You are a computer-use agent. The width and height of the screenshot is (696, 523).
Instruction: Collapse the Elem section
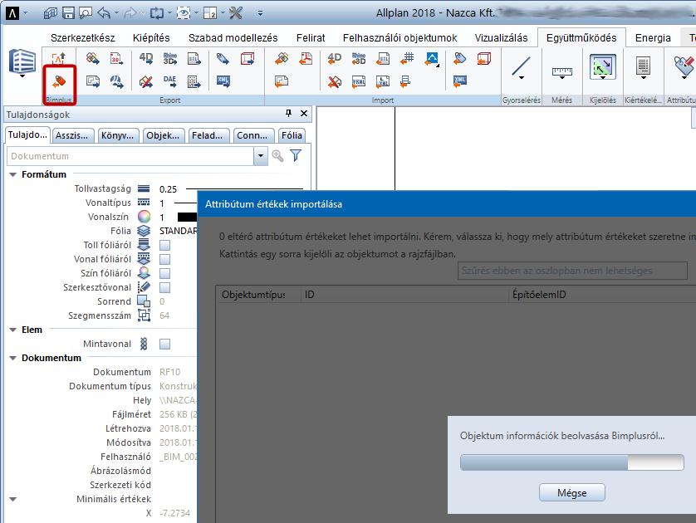pyautogui.click(x=12, y=330)
